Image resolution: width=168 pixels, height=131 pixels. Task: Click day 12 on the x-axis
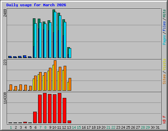(x=64, y=127)
